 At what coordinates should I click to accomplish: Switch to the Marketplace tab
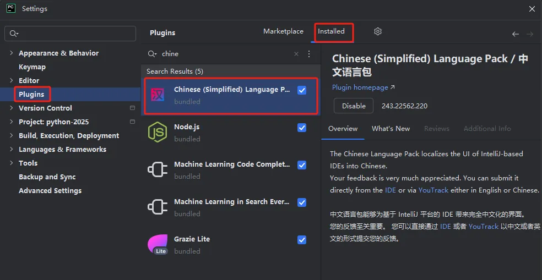coord(283,31)
